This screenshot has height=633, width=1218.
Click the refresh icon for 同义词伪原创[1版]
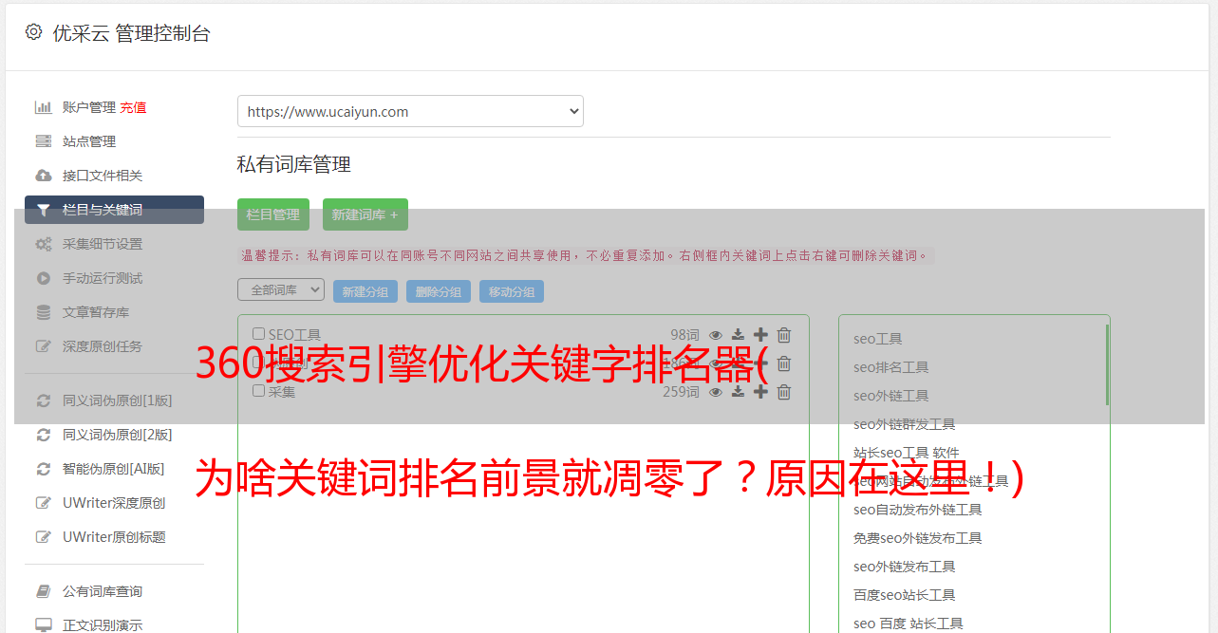click(43, 400)
